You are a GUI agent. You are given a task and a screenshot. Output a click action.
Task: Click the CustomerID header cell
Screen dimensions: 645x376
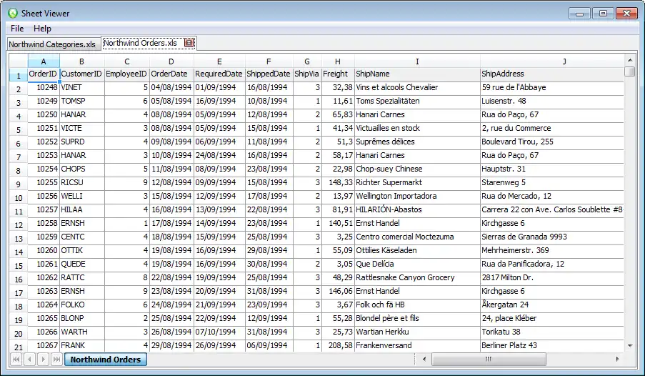tap(82, 74)
